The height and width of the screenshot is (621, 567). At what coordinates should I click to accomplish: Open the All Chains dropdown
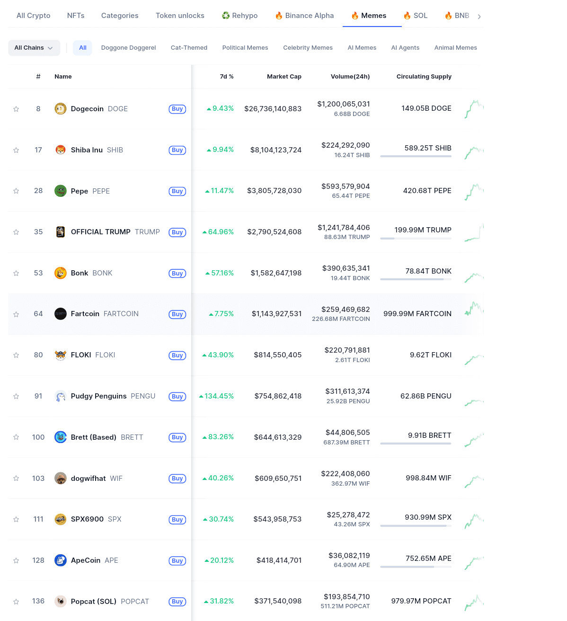click(34, 47)
